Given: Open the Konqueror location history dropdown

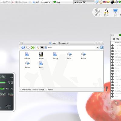Looking at the screenshot, I should 97,47.
